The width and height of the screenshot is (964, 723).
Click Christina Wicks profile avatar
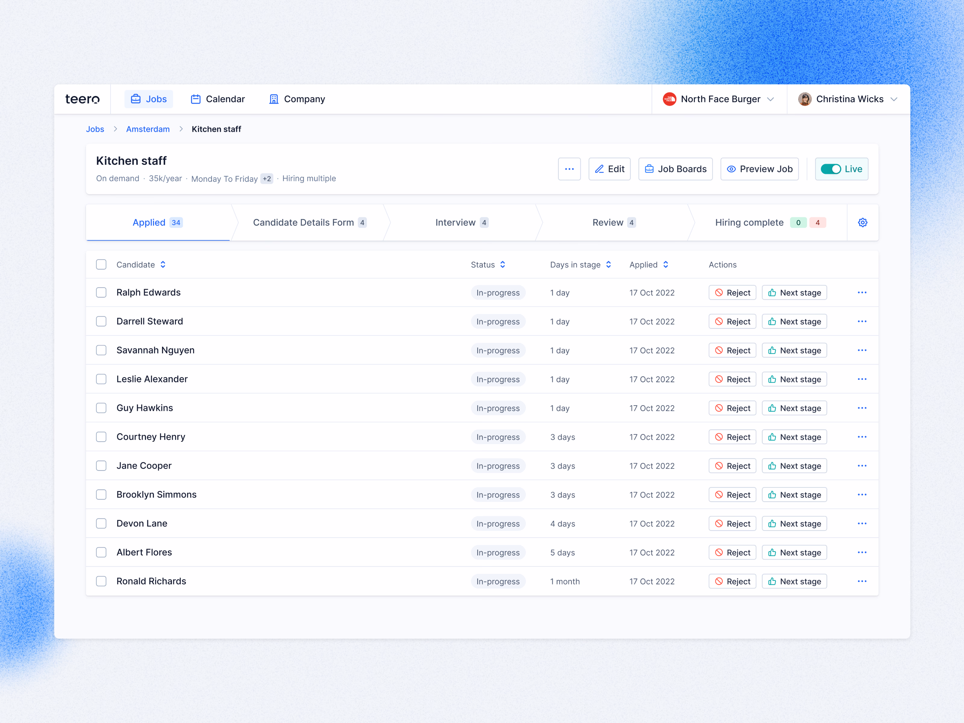coord(805,99)
